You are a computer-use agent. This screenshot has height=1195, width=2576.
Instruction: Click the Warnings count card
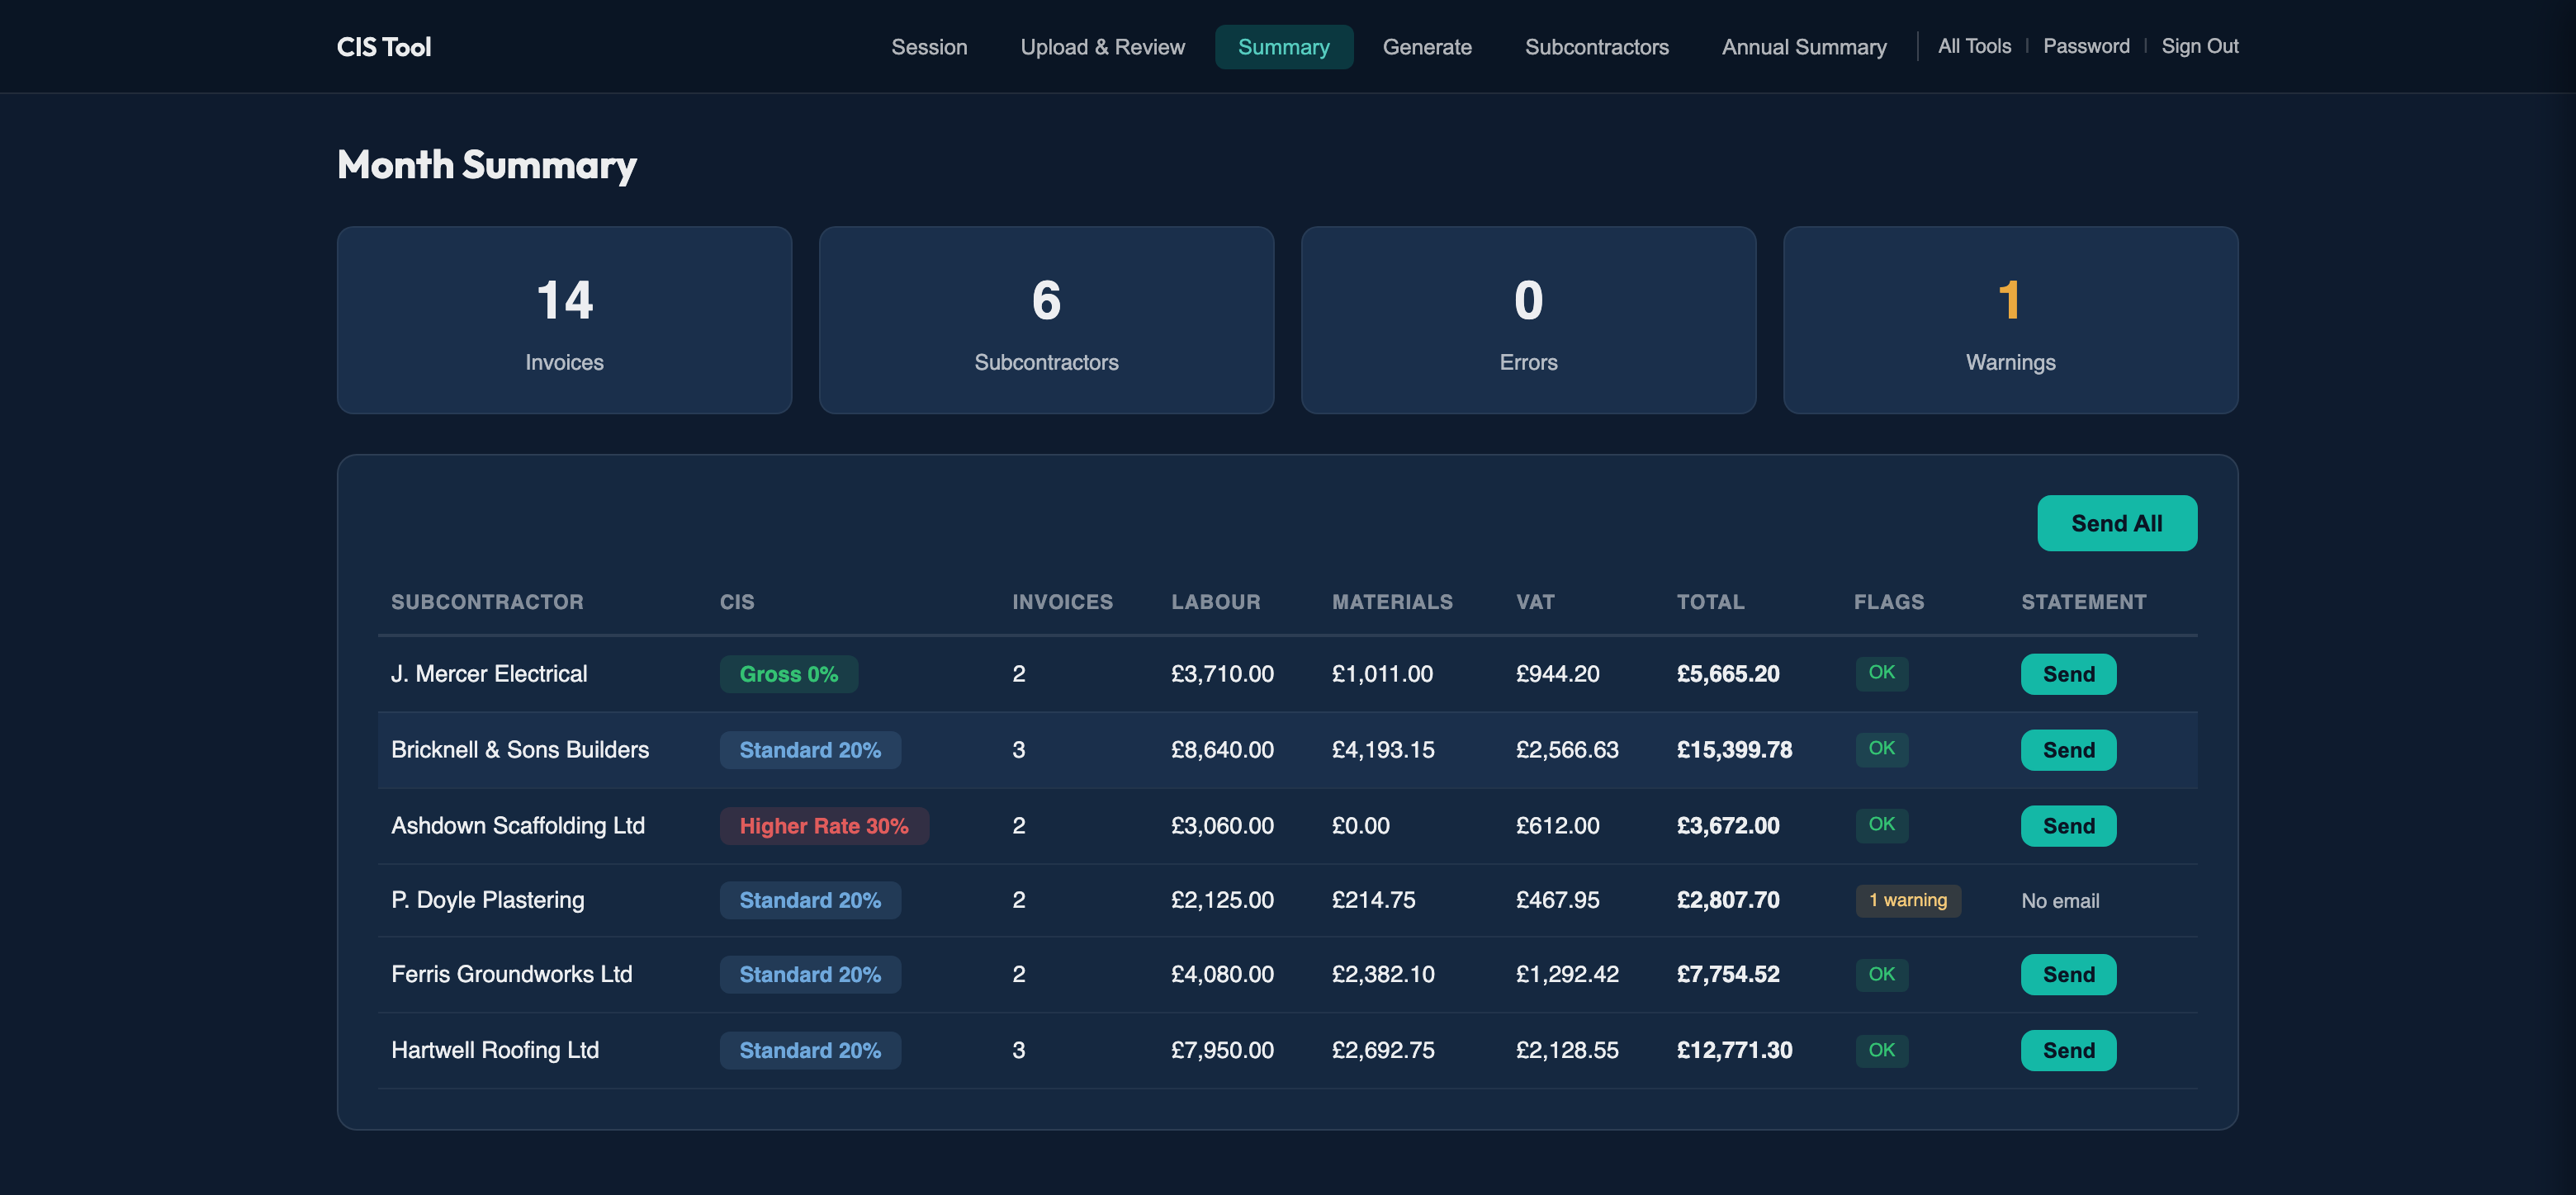click(2010, 319)
